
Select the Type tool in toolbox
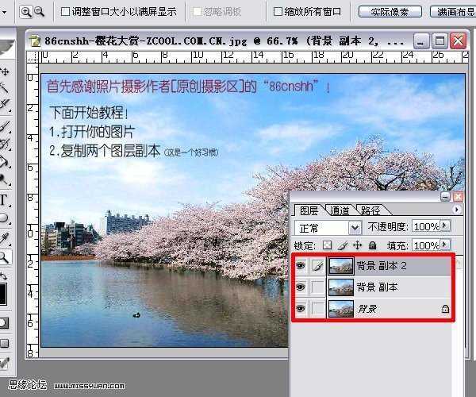(4, 199)
